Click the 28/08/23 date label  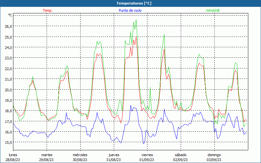click(13, 160)
